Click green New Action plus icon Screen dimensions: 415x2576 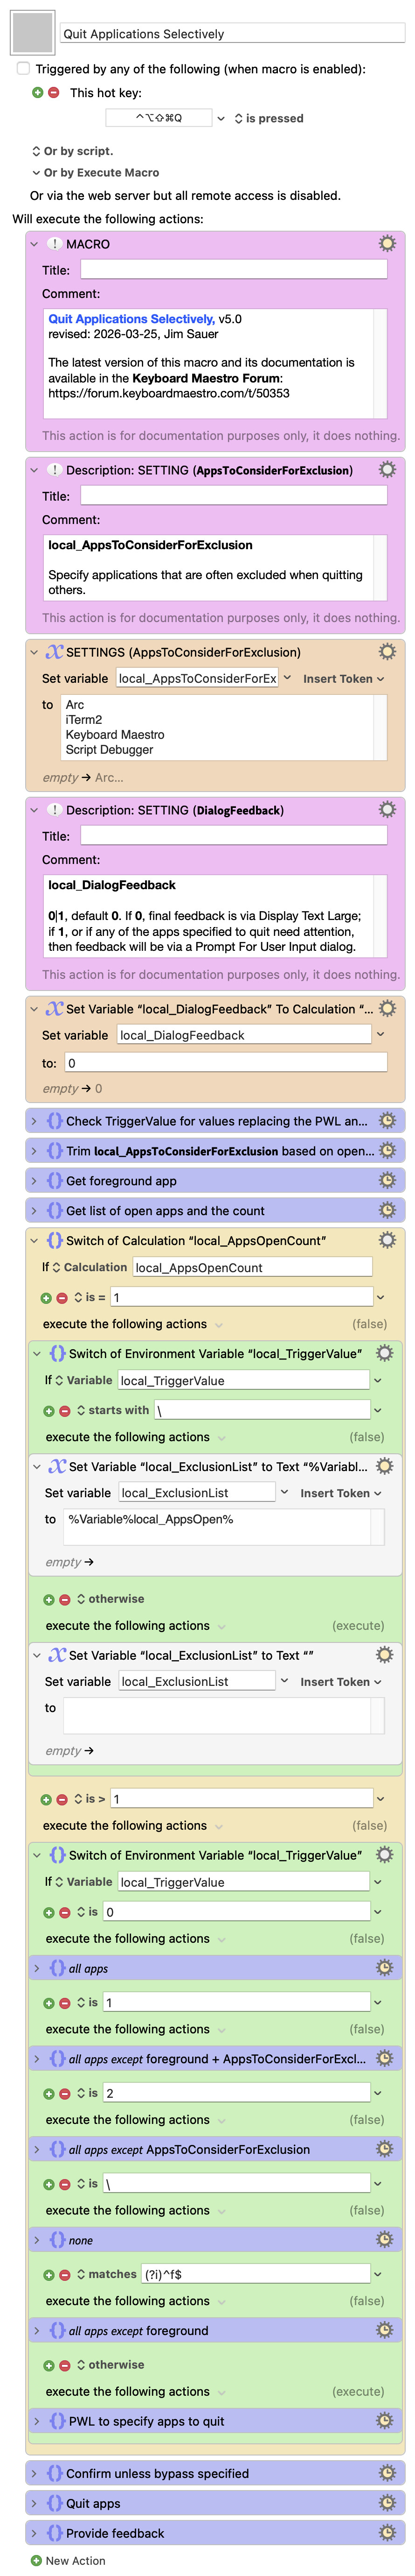[x=37, y=2561]
